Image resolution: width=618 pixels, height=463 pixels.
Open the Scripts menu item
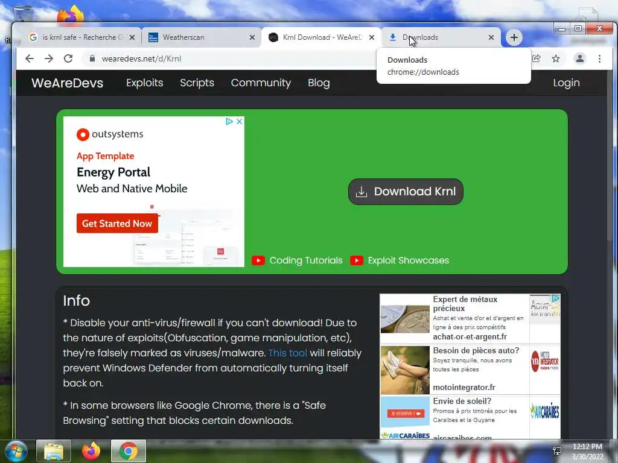point(197,83)
